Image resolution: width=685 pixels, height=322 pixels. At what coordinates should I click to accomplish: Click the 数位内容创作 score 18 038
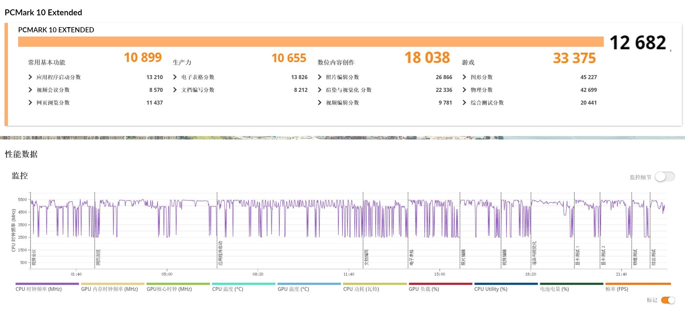pos(427,58)
